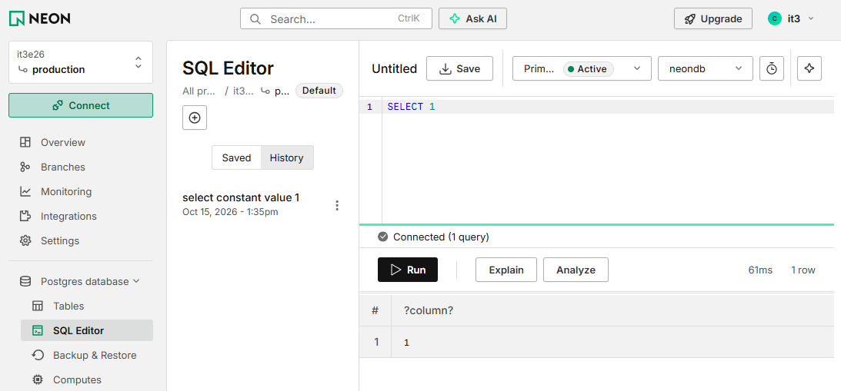This screenshot has width=841, height=391.
Task: Click into the SQL editor line 1
Action: [x=608, y=107]
